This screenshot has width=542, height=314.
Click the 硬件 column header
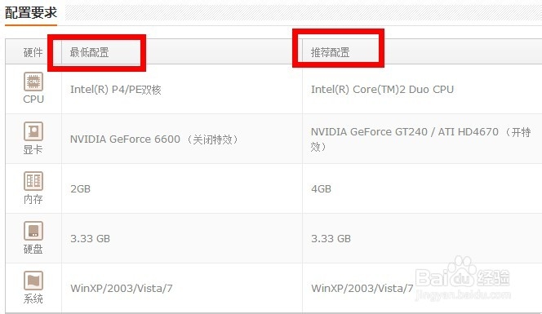point(33,52)
